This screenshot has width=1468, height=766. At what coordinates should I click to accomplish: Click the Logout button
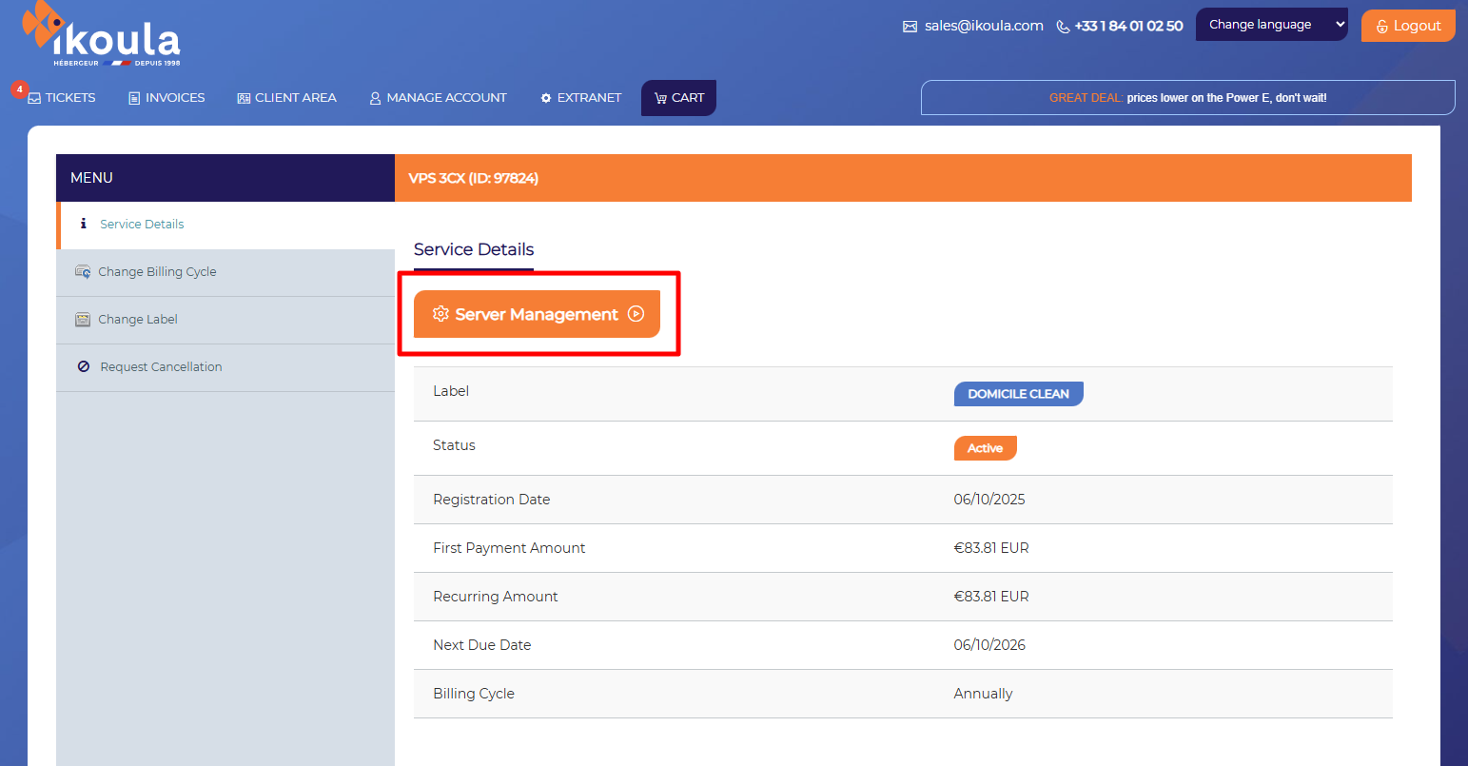click(x=1408, y=26)
